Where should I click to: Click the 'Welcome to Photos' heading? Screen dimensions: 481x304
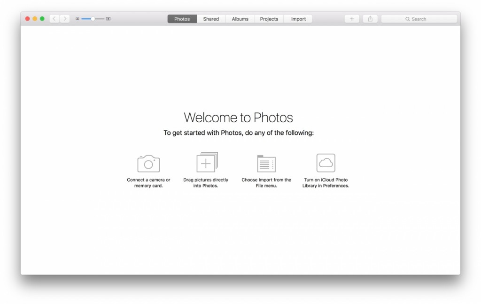tap(238, 118)
